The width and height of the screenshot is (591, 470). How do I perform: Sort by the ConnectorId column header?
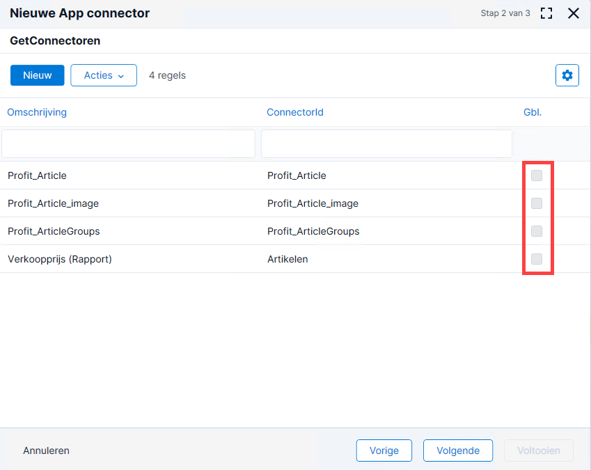click(295, 112)
